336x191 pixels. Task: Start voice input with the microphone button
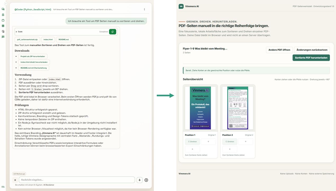[140, 180]
